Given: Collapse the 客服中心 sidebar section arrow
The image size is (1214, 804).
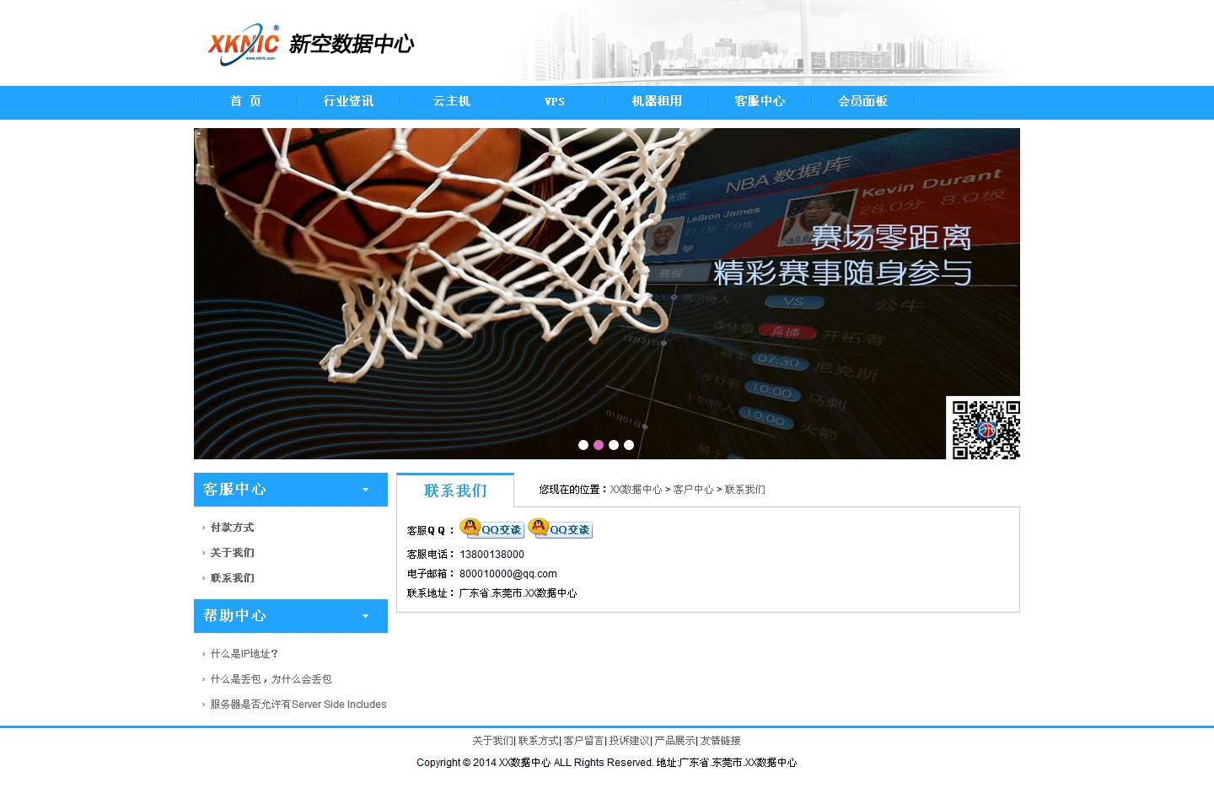Looking at the screenshot, I should (x=365, y=490).
